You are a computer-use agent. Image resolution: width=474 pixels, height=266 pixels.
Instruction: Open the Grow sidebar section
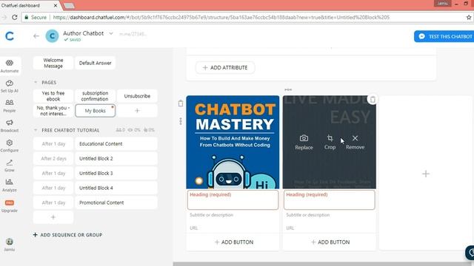coord(10,166)
